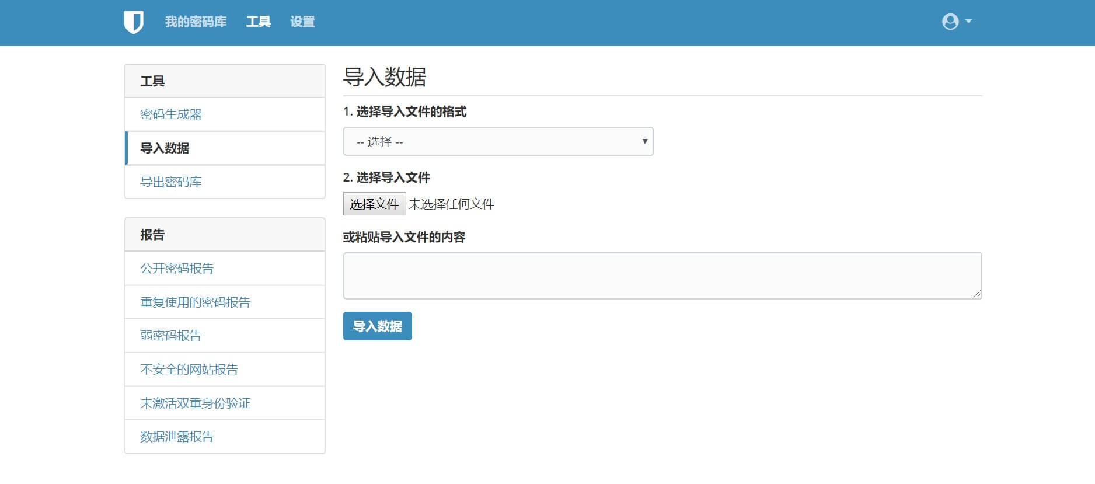Select 导入数据 in the sidebar

(165, 148)
